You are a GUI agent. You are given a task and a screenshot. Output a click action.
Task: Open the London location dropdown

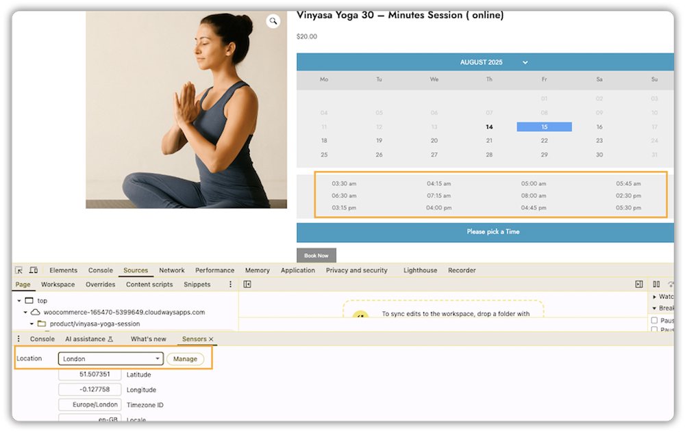pos(110,358)
